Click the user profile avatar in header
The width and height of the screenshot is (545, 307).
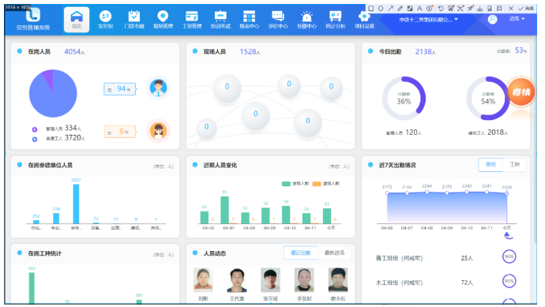click(492, 20)
